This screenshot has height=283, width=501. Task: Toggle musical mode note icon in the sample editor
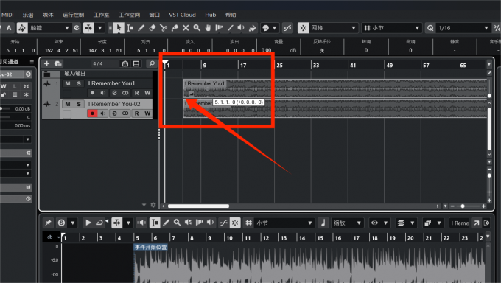323,223
